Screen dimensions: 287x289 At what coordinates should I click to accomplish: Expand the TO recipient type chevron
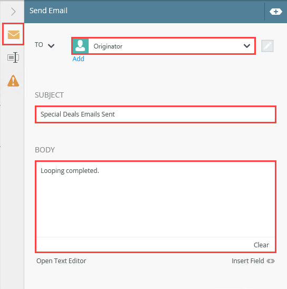click(x=51, y=46)
